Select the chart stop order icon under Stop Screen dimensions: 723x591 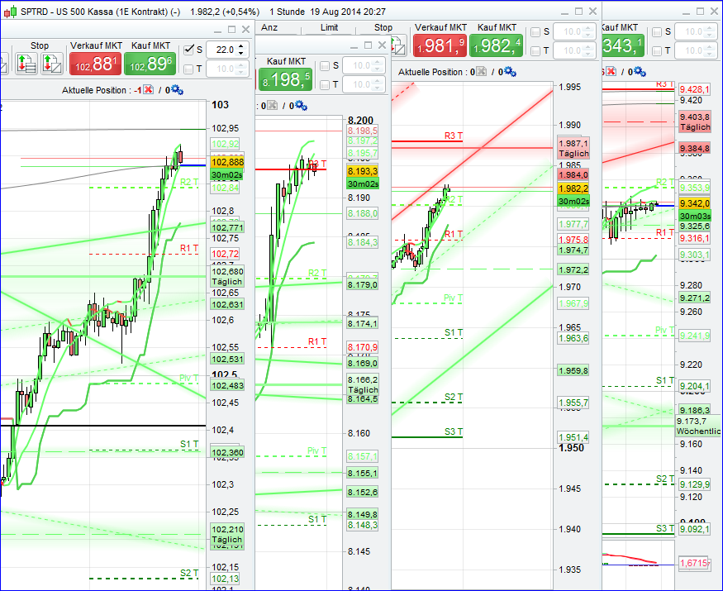tap(53, 63)
